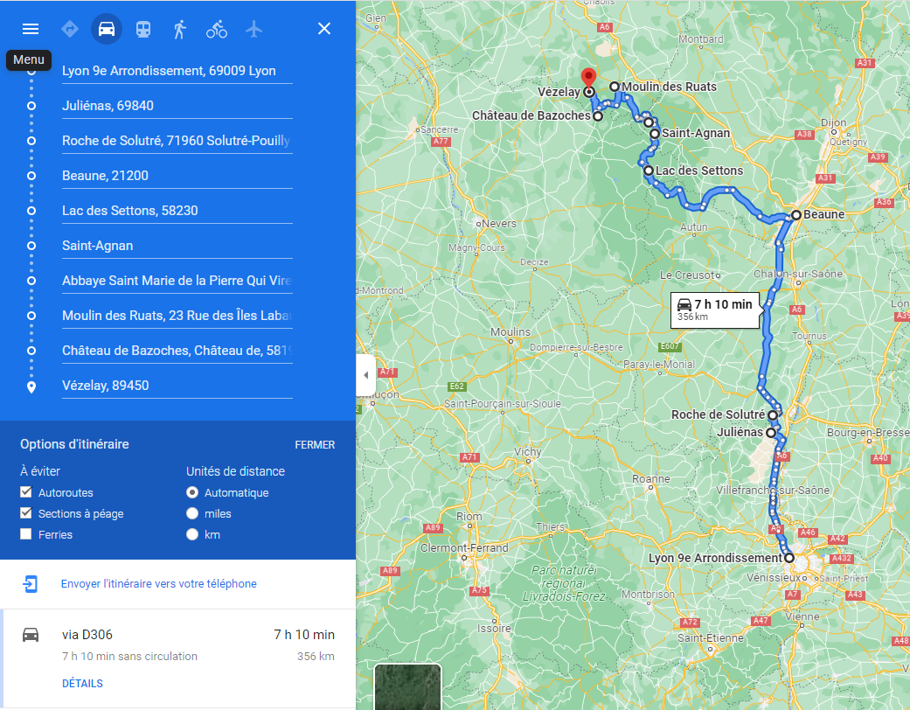Click Chalon-sur-Saône label on map
910x710 pixels.
(x=798, y=274)
